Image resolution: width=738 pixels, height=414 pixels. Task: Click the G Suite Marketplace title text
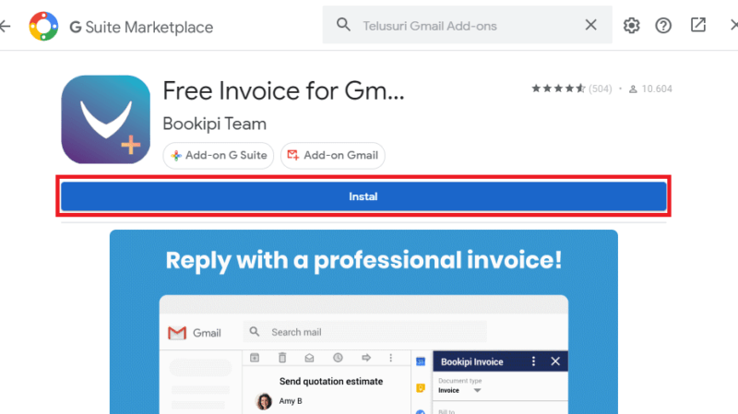pos(141,28)
